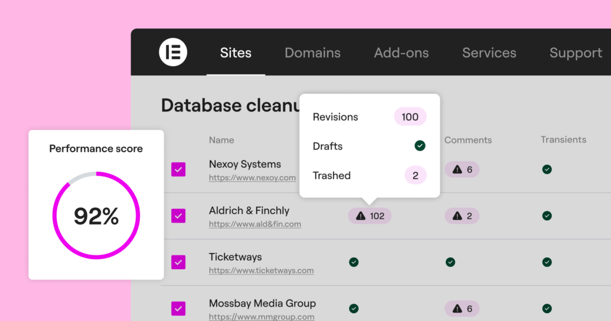Toggle the Aldrich & Finchly checkbox
Screen dimensions: 611x321
[x=178, y=216]
